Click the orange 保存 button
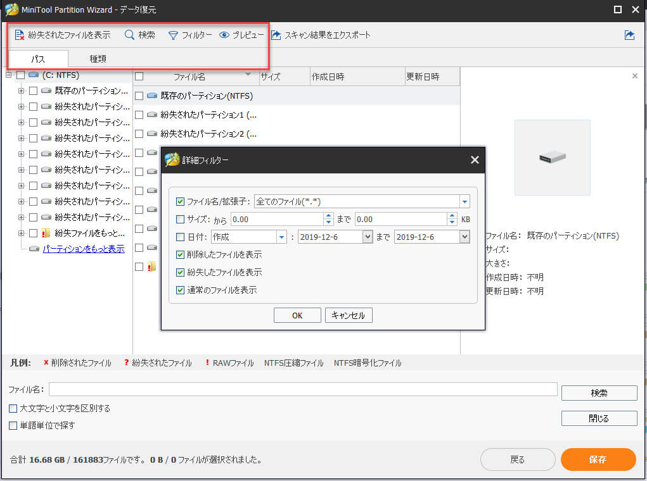This screenshot has width=647, height=481. [598, 459]
